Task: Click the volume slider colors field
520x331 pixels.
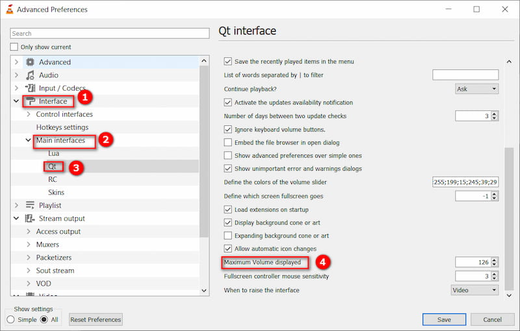Action: (x=465, y=182)
